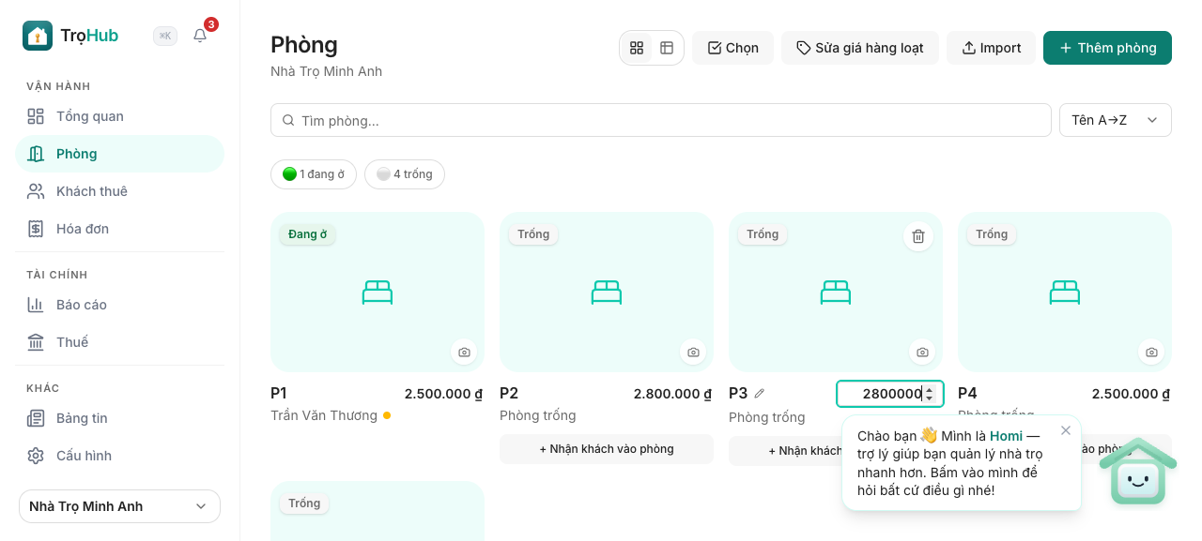
Task: Click the camera icon on room P4
Action: 1151,352
